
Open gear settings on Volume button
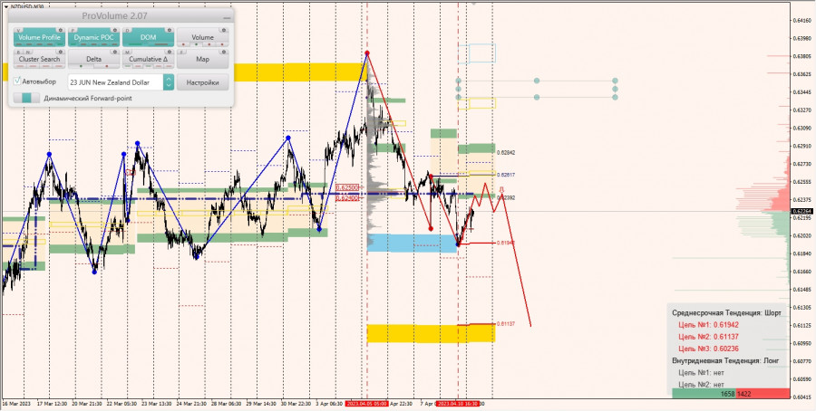pos(224,31)
